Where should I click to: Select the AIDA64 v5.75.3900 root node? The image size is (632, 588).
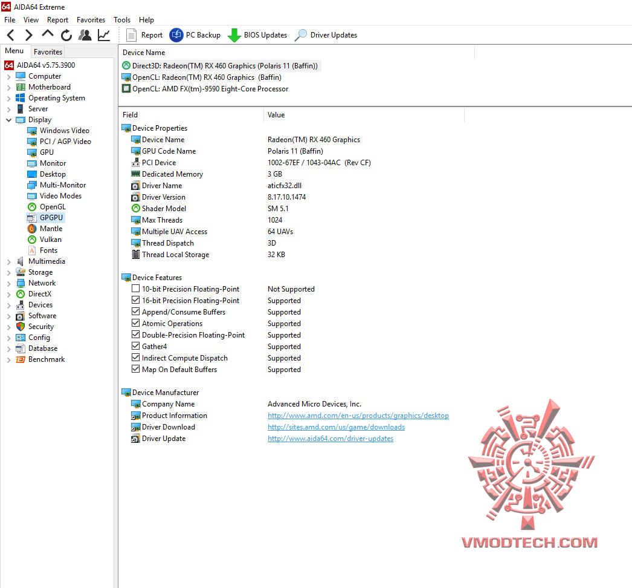[40, 65]
